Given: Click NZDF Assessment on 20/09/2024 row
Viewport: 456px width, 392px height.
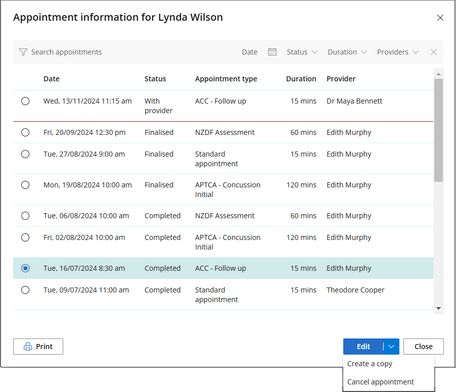Looking at the screenshot, I should [x=224, y=132].
